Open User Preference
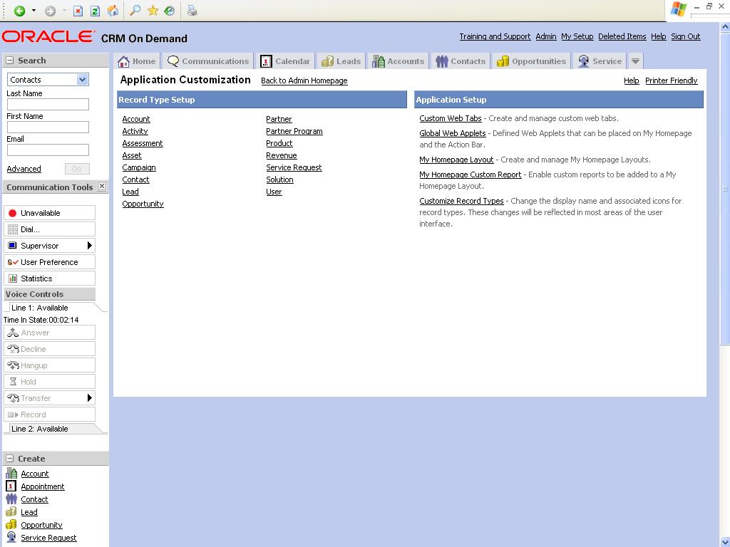The width and height of the screenshot is (730, 547). coord(49,262)
